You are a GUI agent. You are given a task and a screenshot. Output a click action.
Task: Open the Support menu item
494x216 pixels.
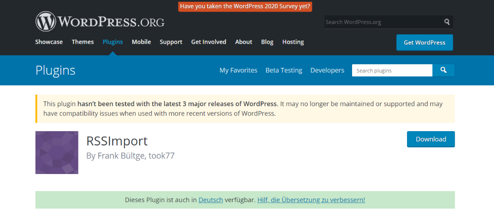(171, 42)
